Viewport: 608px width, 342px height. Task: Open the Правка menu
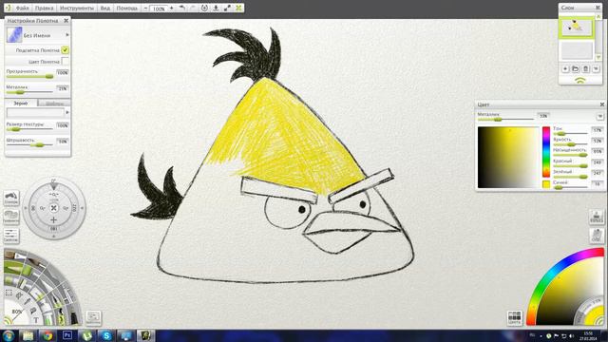pos(45,8)
